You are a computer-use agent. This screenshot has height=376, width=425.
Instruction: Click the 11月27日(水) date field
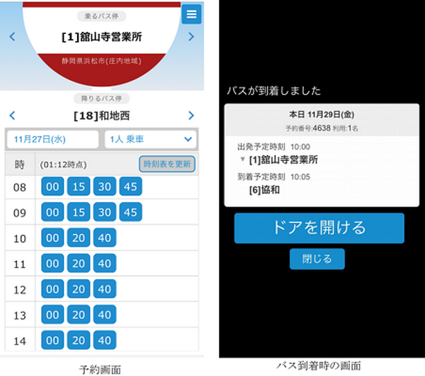(x=52, y=139)
